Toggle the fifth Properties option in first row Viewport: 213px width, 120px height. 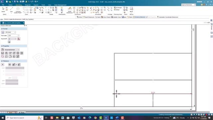(18, 53)
